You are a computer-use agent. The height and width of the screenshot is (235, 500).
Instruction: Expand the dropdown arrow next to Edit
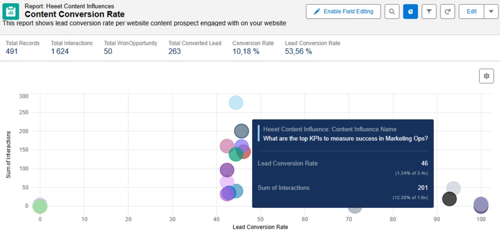coord(491,12)
